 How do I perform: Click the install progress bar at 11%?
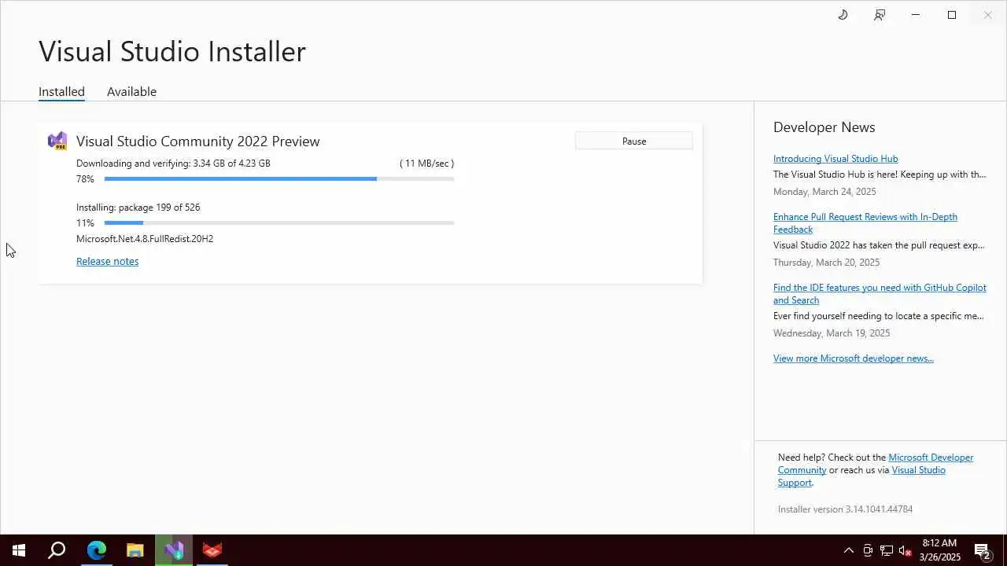coord(279,223)
